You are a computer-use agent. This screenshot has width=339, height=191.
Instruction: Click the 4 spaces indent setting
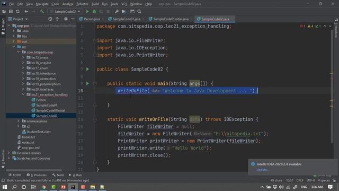(324, 180)
